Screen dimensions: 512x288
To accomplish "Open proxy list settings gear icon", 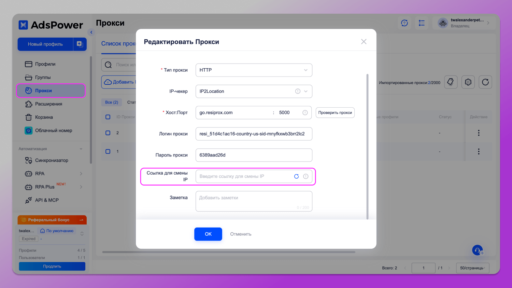I will 468,82.
